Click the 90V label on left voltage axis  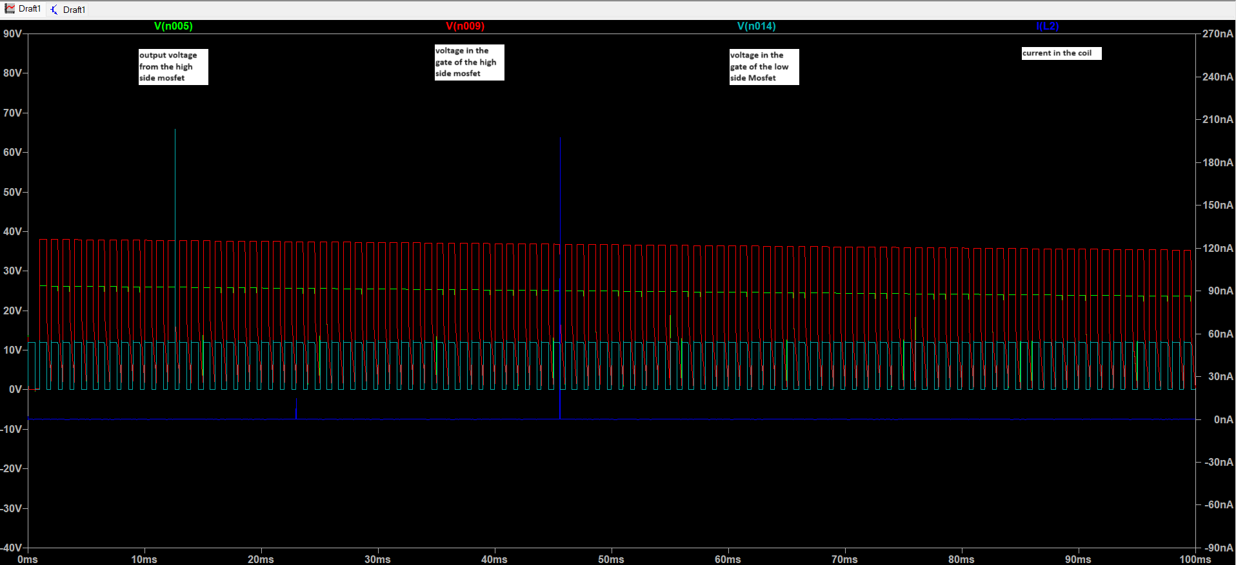tap(13, 34)
